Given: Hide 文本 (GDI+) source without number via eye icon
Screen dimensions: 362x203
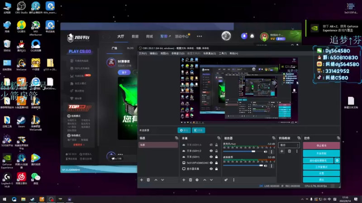Looking at the screenshot, I should click(211, 157).
